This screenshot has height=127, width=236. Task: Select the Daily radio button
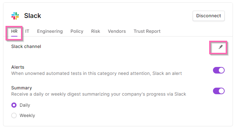(x=14, y=105)
